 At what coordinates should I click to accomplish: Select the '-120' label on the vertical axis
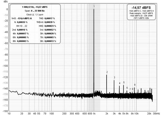(5, 77)
